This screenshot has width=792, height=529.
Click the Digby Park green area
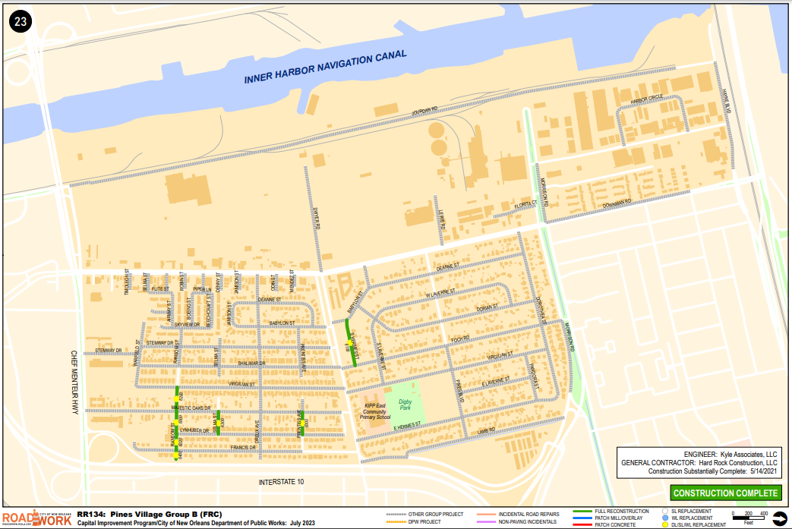click(405, 405)
